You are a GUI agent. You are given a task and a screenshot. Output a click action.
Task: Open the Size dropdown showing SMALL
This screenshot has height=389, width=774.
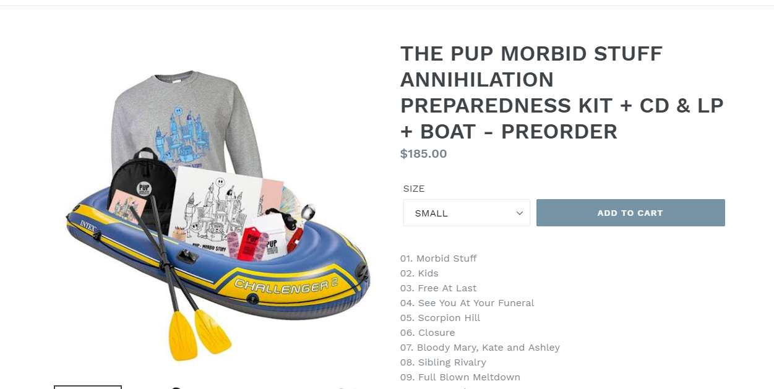466,213
